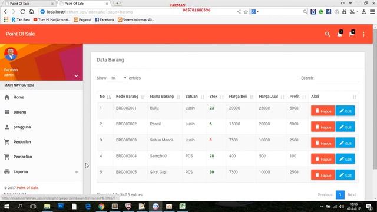Sort table by Satuan column
The width and height of the screenshot is (377, 212).
tap(194, 97)
